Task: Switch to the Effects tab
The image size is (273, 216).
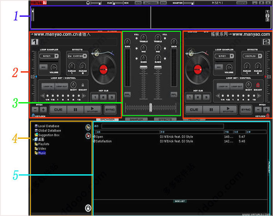Action: [x=165, y=119]
